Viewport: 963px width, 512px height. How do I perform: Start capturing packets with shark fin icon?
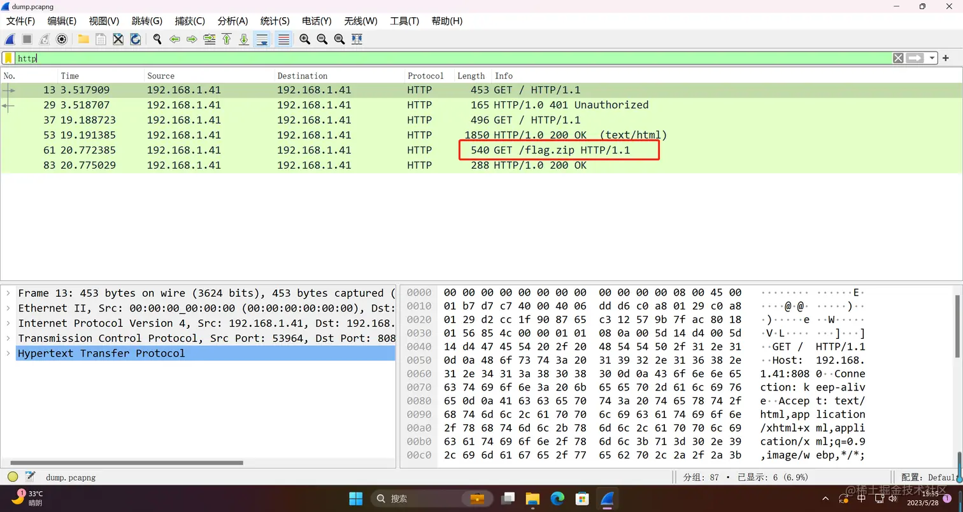coord(11,39)
